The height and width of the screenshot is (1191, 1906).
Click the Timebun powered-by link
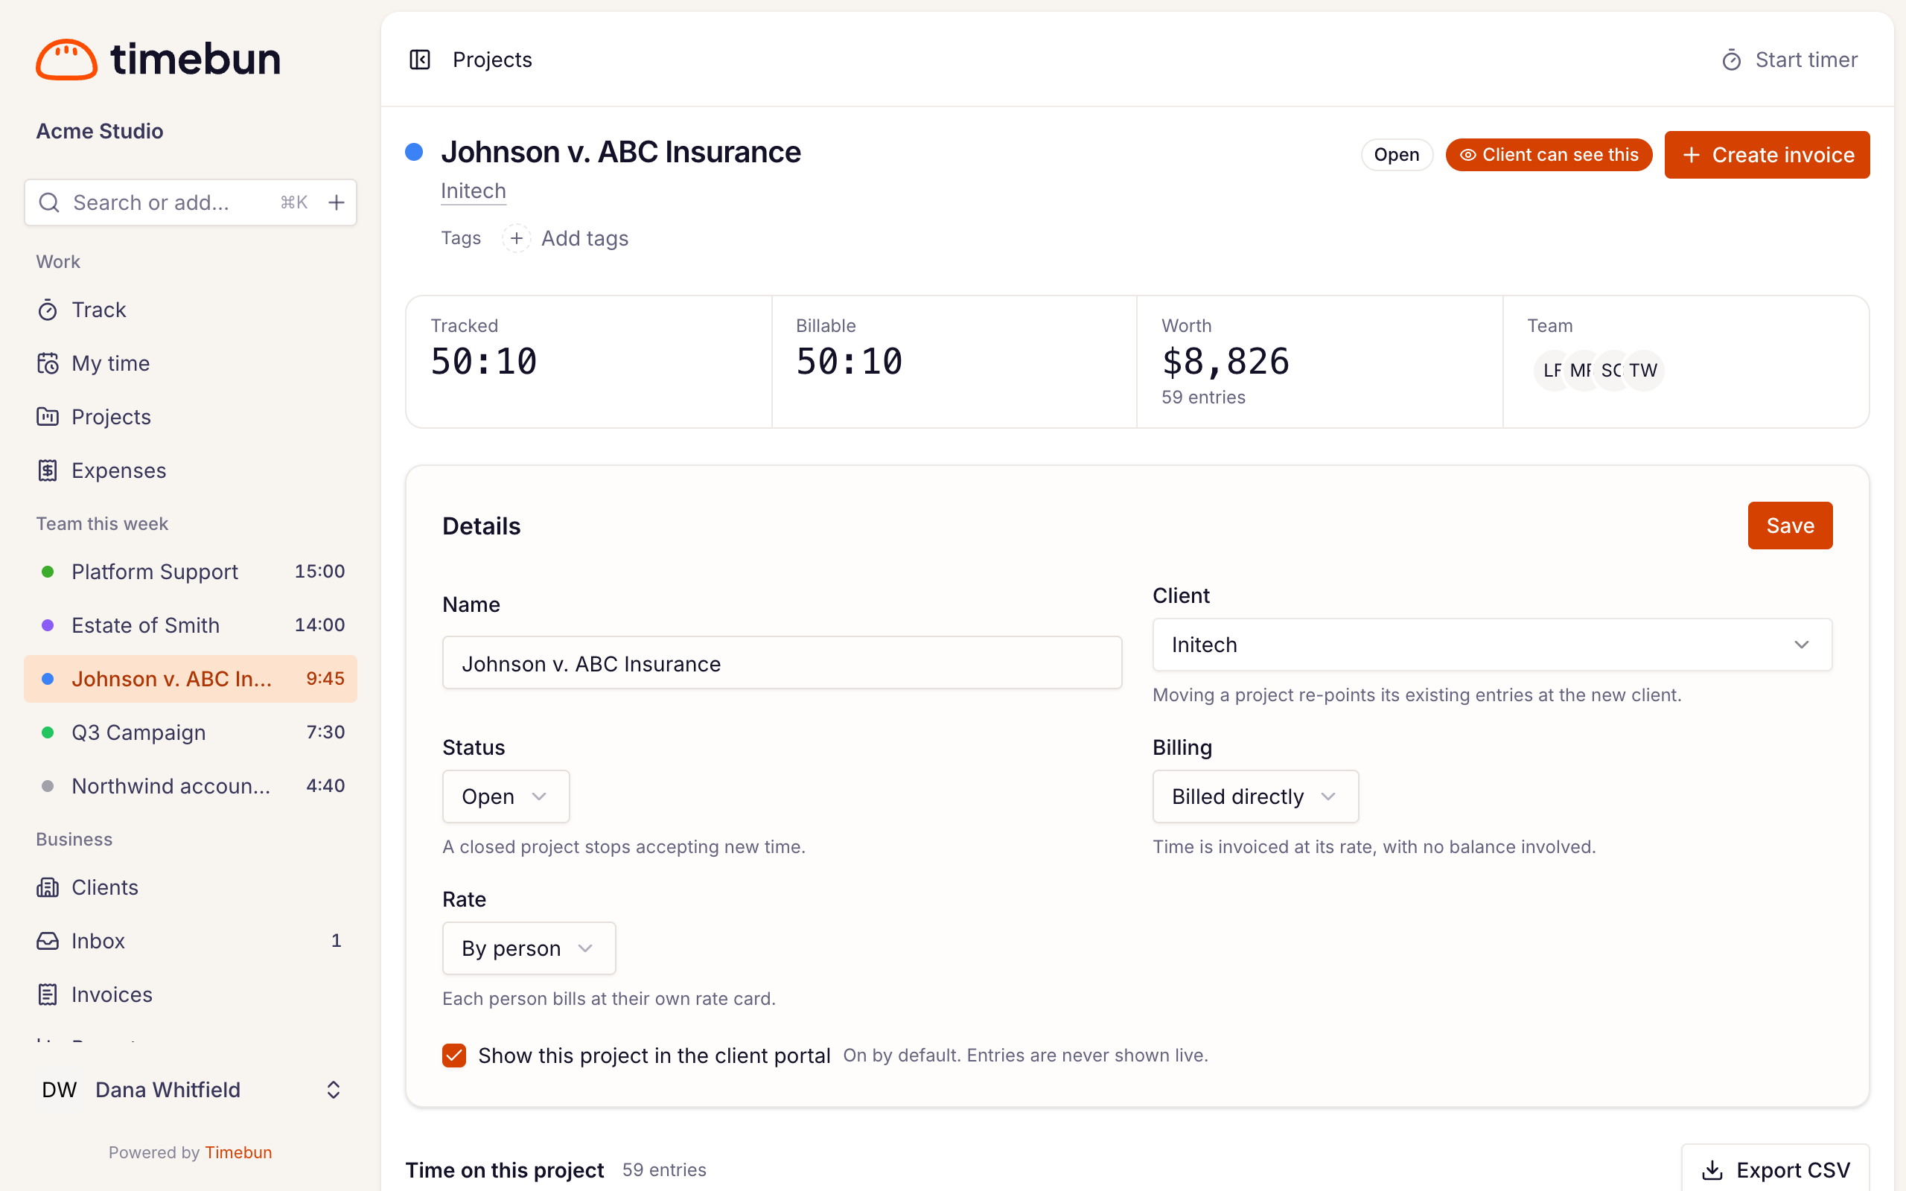[x=239, y=1152]
